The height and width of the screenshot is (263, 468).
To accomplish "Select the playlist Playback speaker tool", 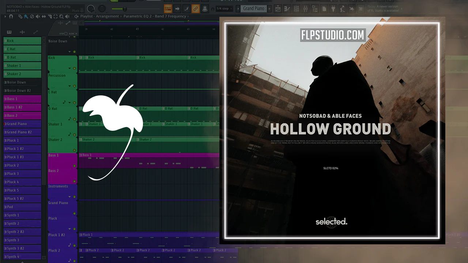I will click(x=67, y=16).
